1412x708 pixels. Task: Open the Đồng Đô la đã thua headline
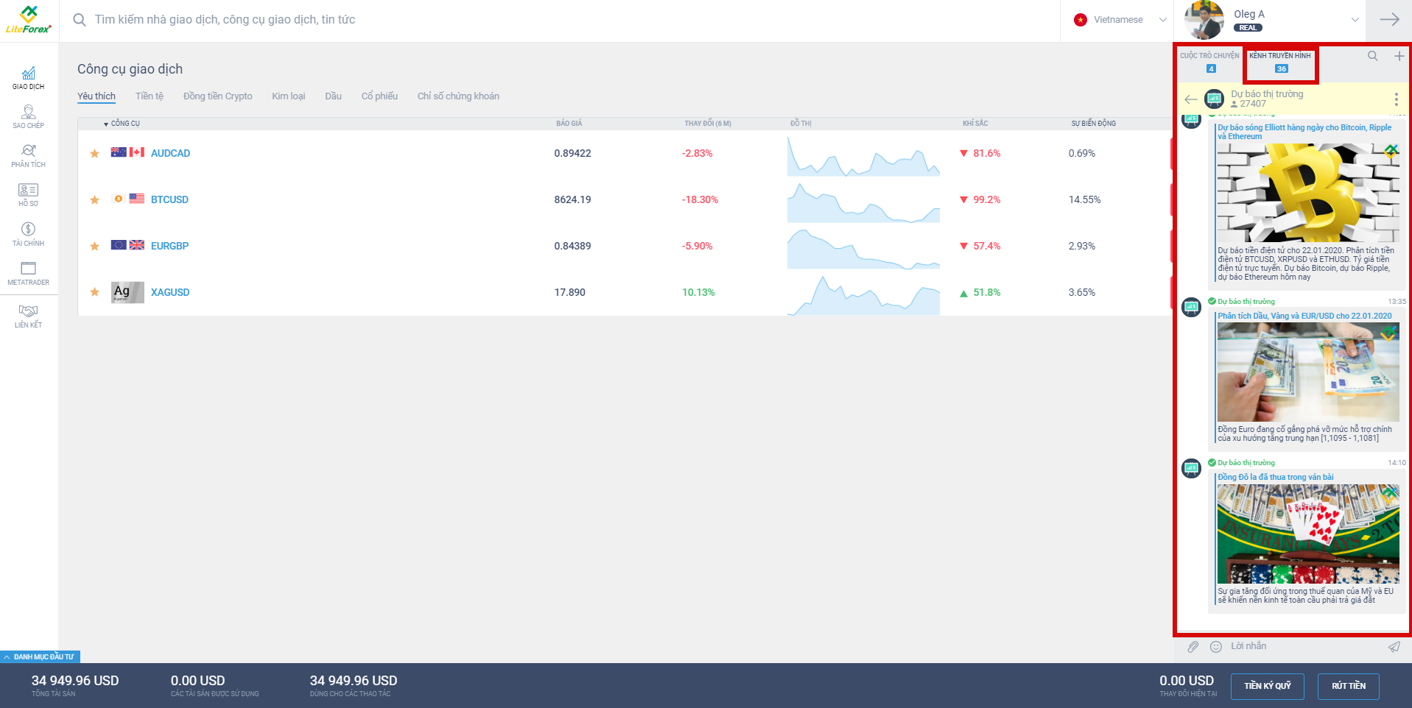pyautogui.click(x=1275, y=477)
